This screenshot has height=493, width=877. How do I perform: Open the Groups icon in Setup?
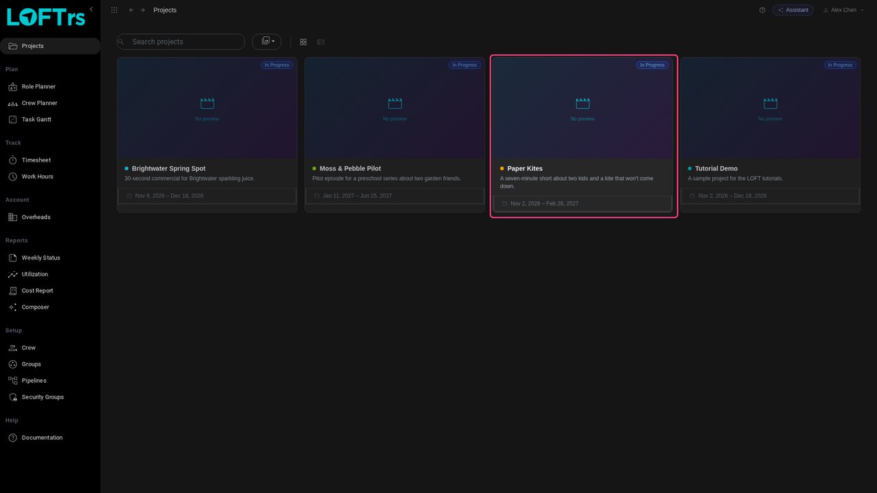click(12, 364)
